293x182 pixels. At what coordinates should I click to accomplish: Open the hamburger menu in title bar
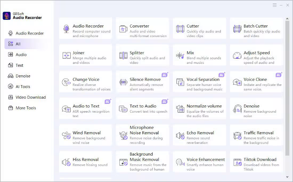tap(275, 6)
